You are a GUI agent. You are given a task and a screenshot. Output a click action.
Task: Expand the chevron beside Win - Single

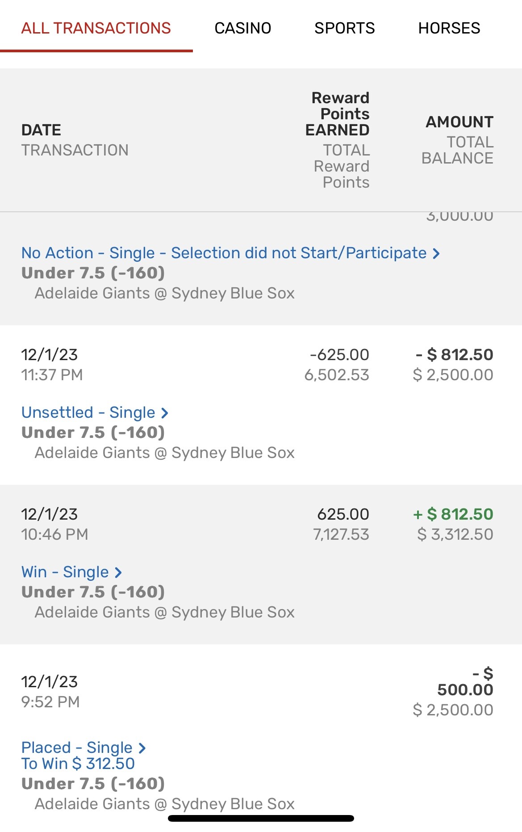(118, 572)
